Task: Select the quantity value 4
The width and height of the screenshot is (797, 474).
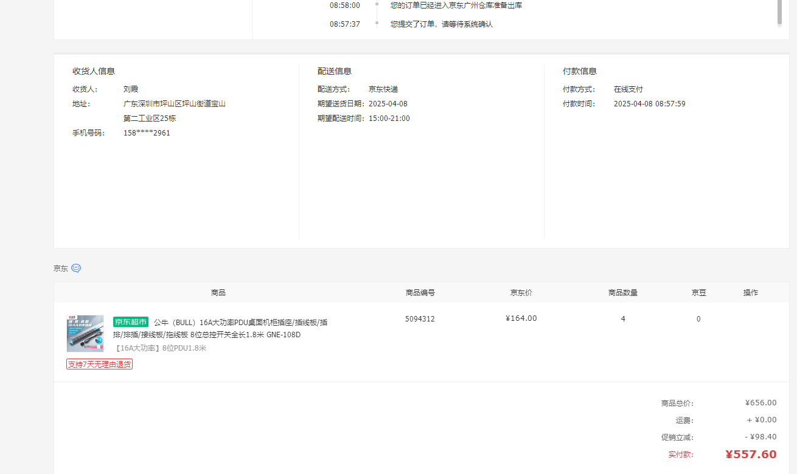Action: pyautogui.click(x=623, y=318)
